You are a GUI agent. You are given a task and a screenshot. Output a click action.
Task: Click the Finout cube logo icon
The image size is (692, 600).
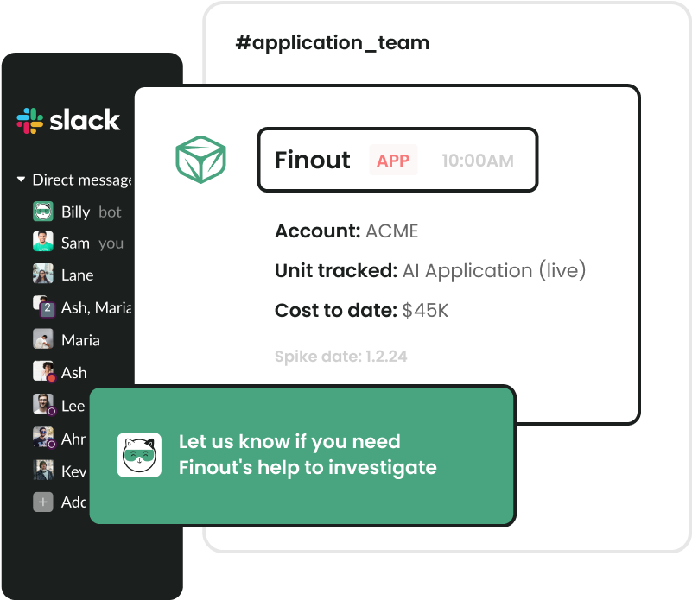[200, 160]
